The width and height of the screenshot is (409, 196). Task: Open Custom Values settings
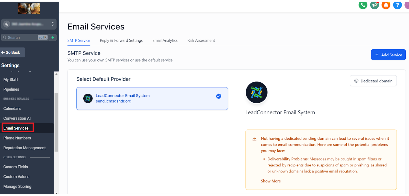point(16,177)
